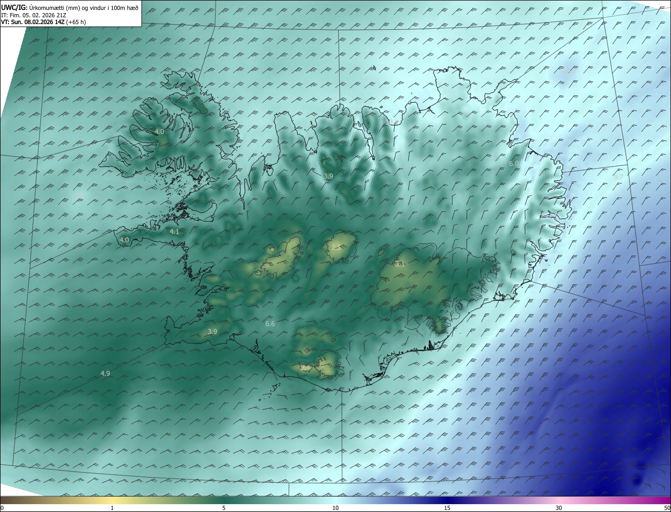Click the 4.1 precipitation value on the map
The width and height of the screenshot is (671, 512).
click(x=175, y=231)
